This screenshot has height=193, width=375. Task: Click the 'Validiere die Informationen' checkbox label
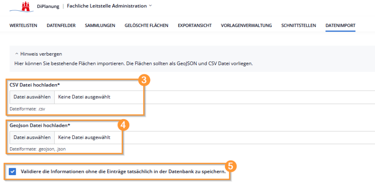(x=123, y=171)
